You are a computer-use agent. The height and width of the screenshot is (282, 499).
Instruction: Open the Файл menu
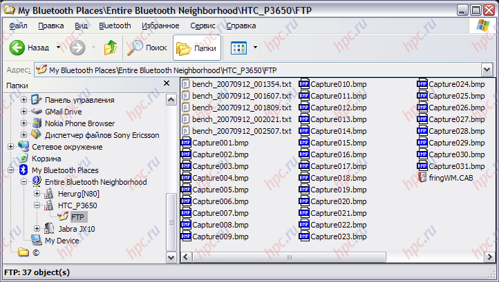coord(18,26)
